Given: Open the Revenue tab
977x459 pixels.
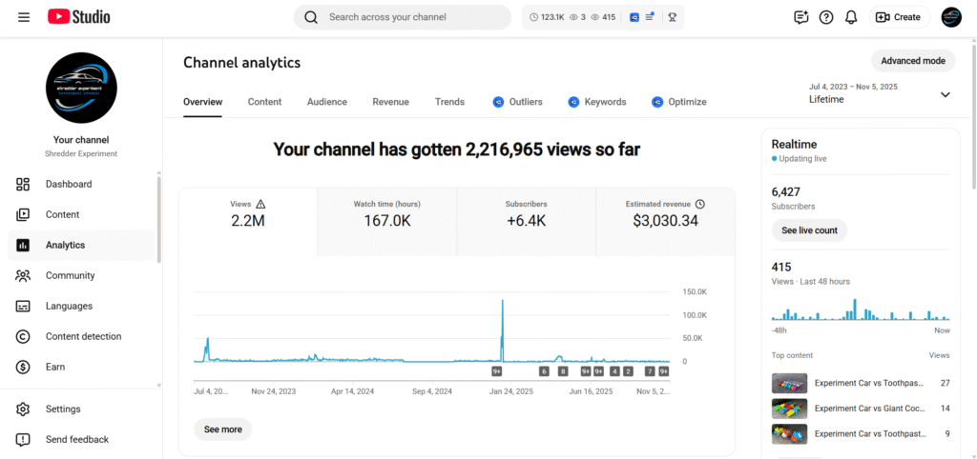Looking at the screenshot, I should coord(390,102).
